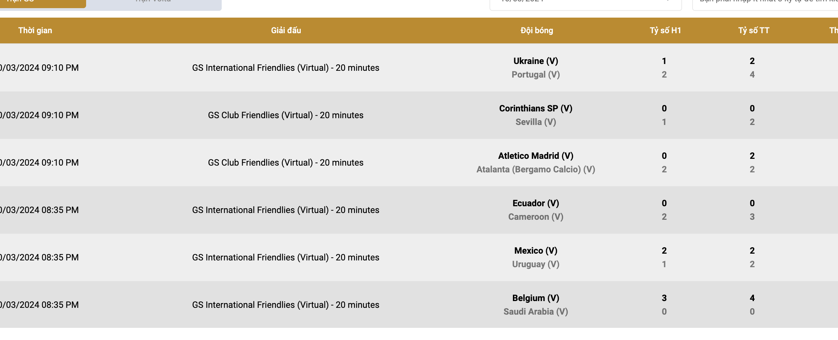
Task: Click the Tỷ số TT column header
Action: point(754,30)
